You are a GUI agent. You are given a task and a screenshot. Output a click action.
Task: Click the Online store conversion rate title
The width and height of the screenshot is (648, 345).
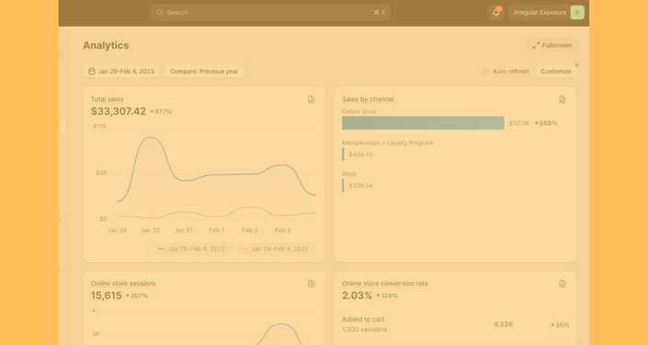pyautogui.click(x=385, y=284)
